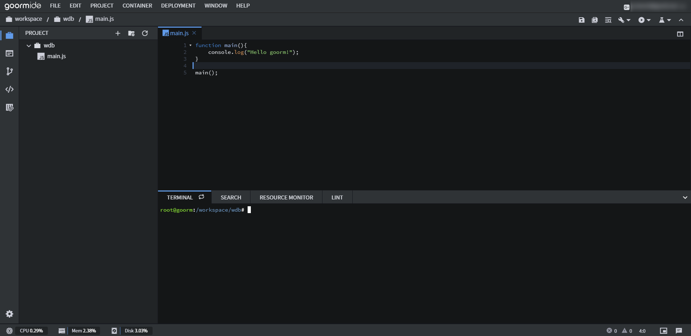Click the workspace breadcrumb
The width and height of the screenshot is (691, 336).
click(24, 19)
